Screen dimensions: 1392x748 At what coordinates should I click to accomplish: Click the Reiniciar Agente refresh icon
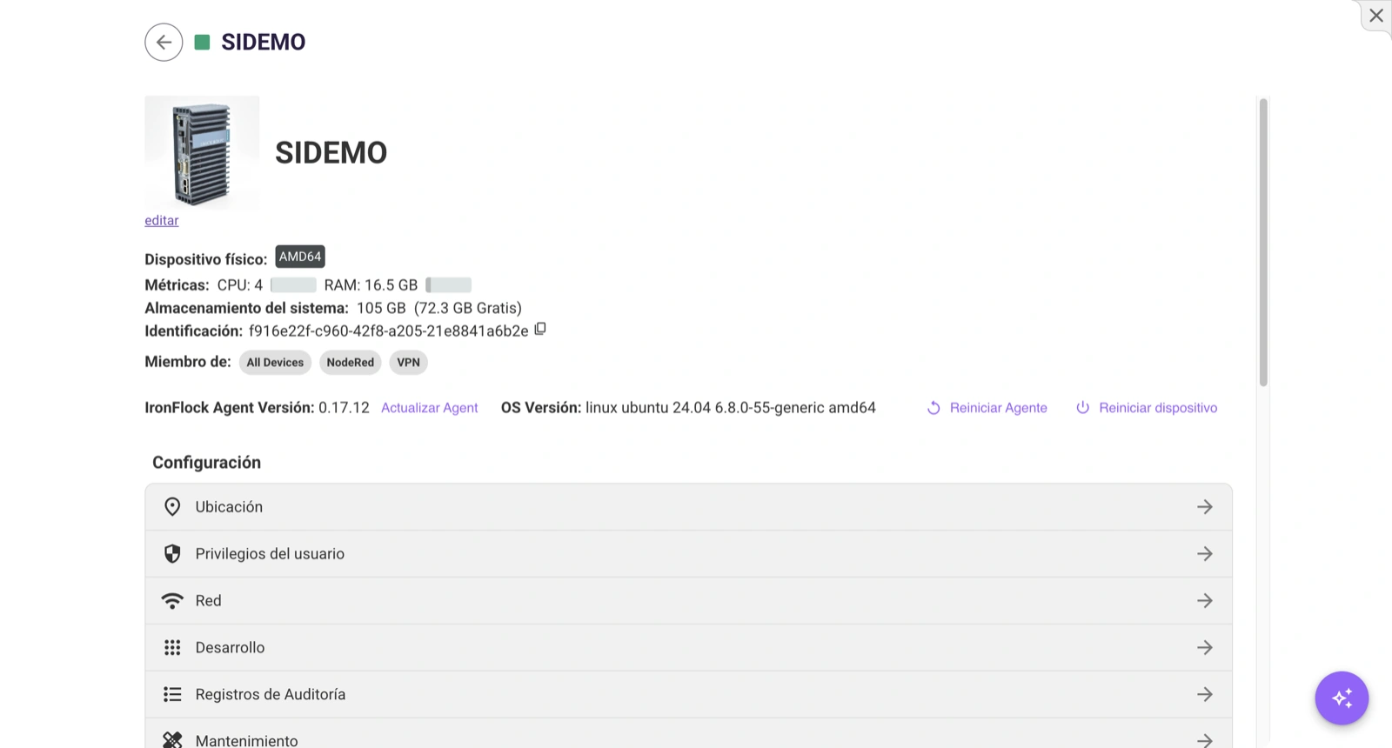point(934,408)
